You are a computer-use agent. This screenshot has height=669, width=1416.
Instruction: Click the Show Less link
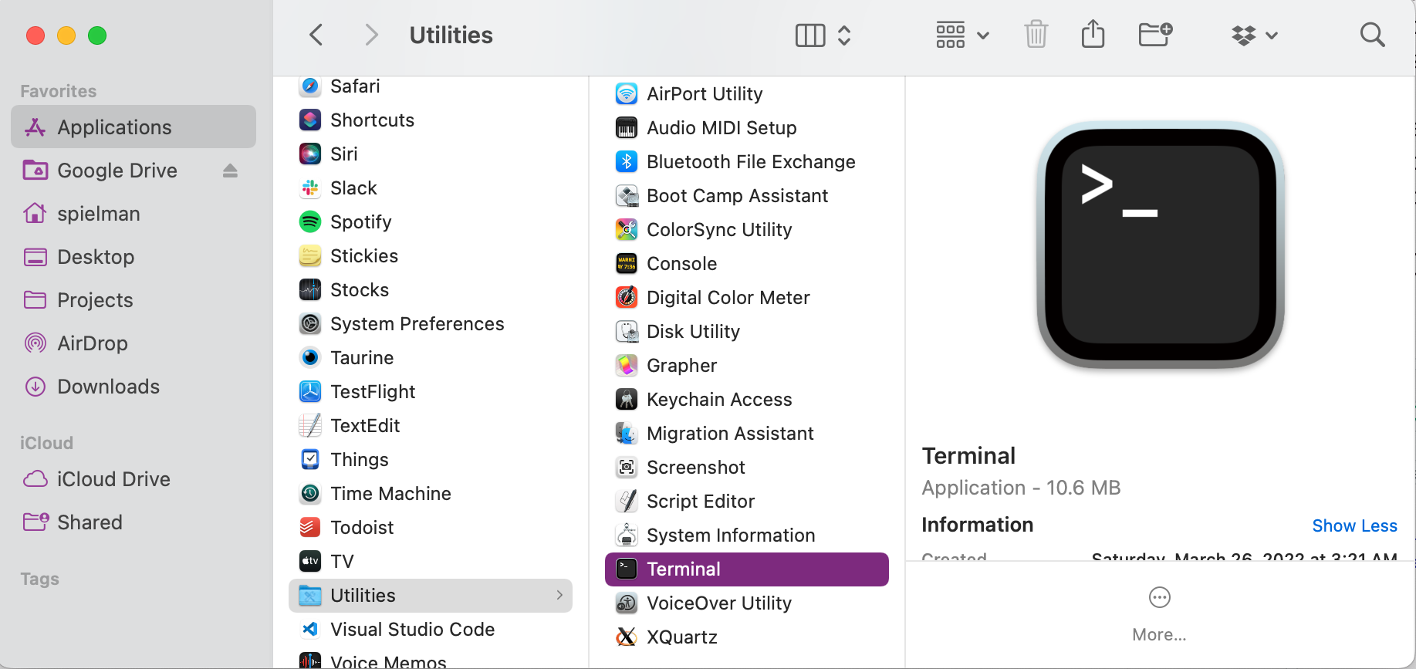tap(1354, 525)
